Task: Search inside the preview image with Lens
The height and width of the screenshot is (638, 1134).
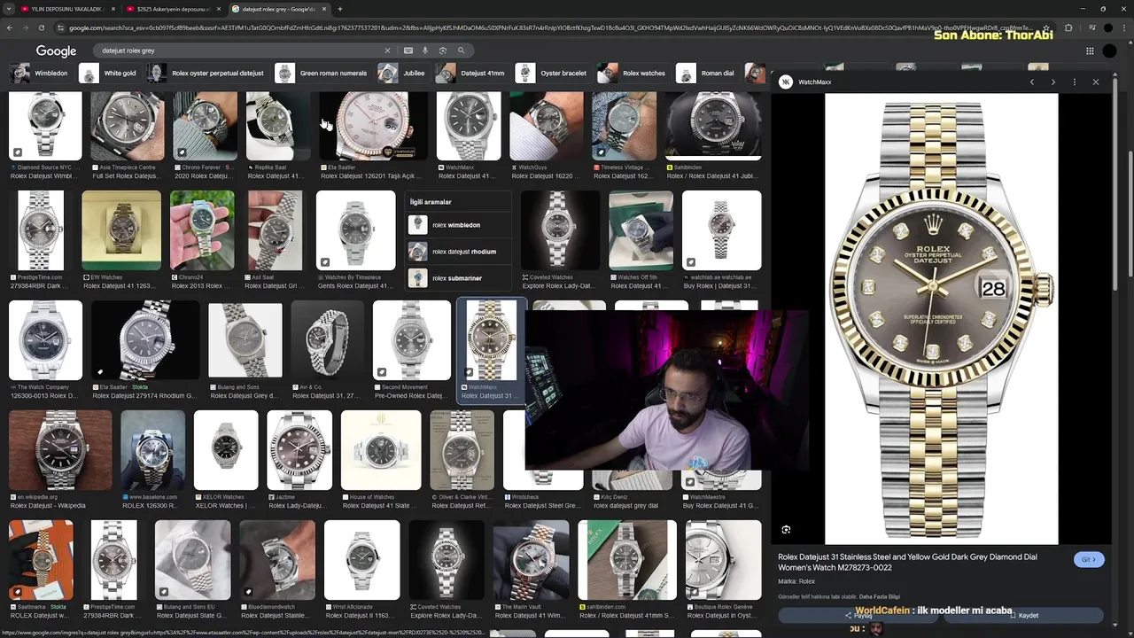Action: (786, 530)
